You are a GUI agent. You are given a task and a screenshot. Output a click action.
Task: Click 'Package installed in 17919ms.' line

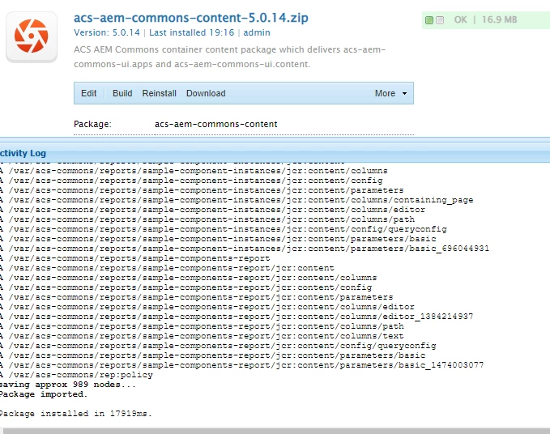coord(76,414)
